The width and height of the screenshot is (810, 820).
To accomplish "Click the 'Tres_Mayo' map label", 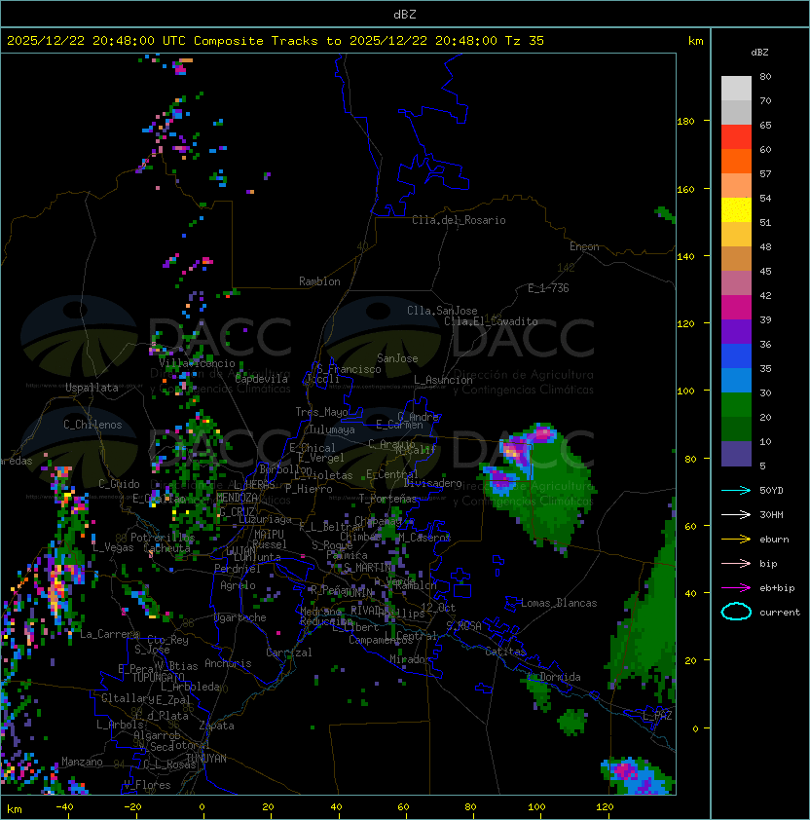I will click(x=321, y=412).
